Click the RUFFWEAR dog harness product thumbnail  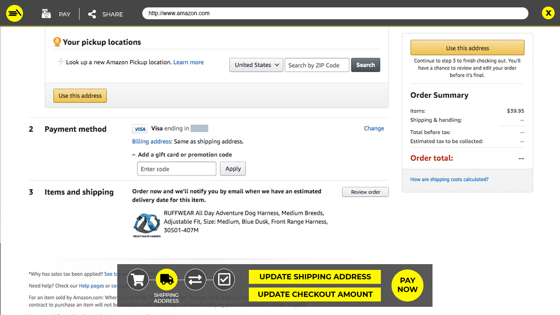click(147, 224)
